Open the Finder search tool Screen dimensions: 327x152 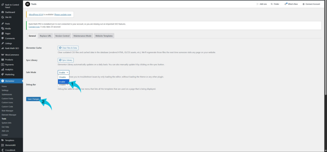point(275,4)
